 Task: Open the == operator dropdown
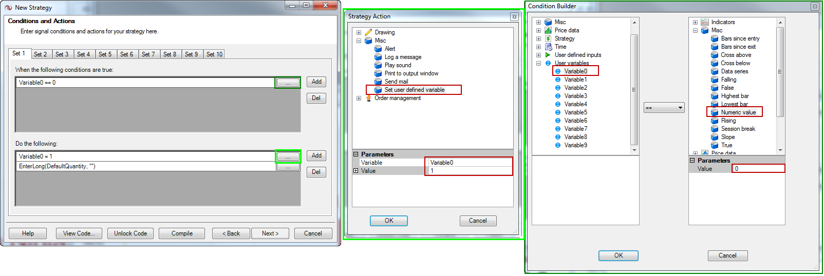click(664, 108)
